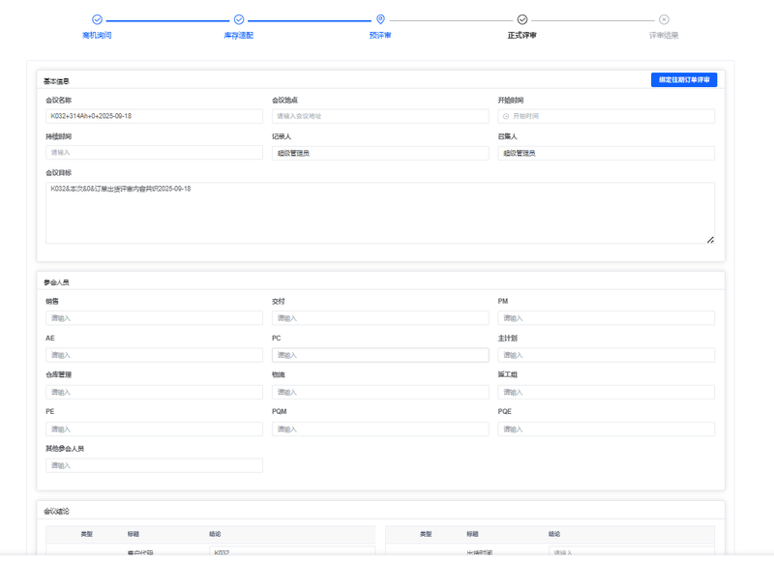The width and height of the screenshot is (774, 562).
Task: Click the 会议地点 field label
Action: [x=284, y=101]
